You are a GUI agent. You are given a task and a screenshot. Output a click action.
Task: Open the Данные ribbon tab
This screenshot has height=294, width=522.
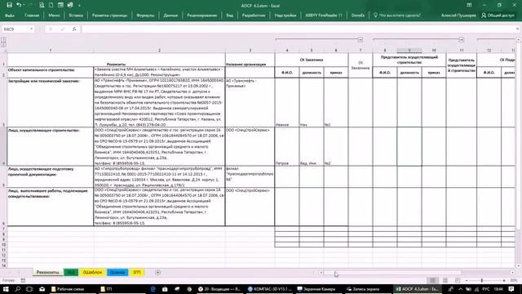click(170, 16)
